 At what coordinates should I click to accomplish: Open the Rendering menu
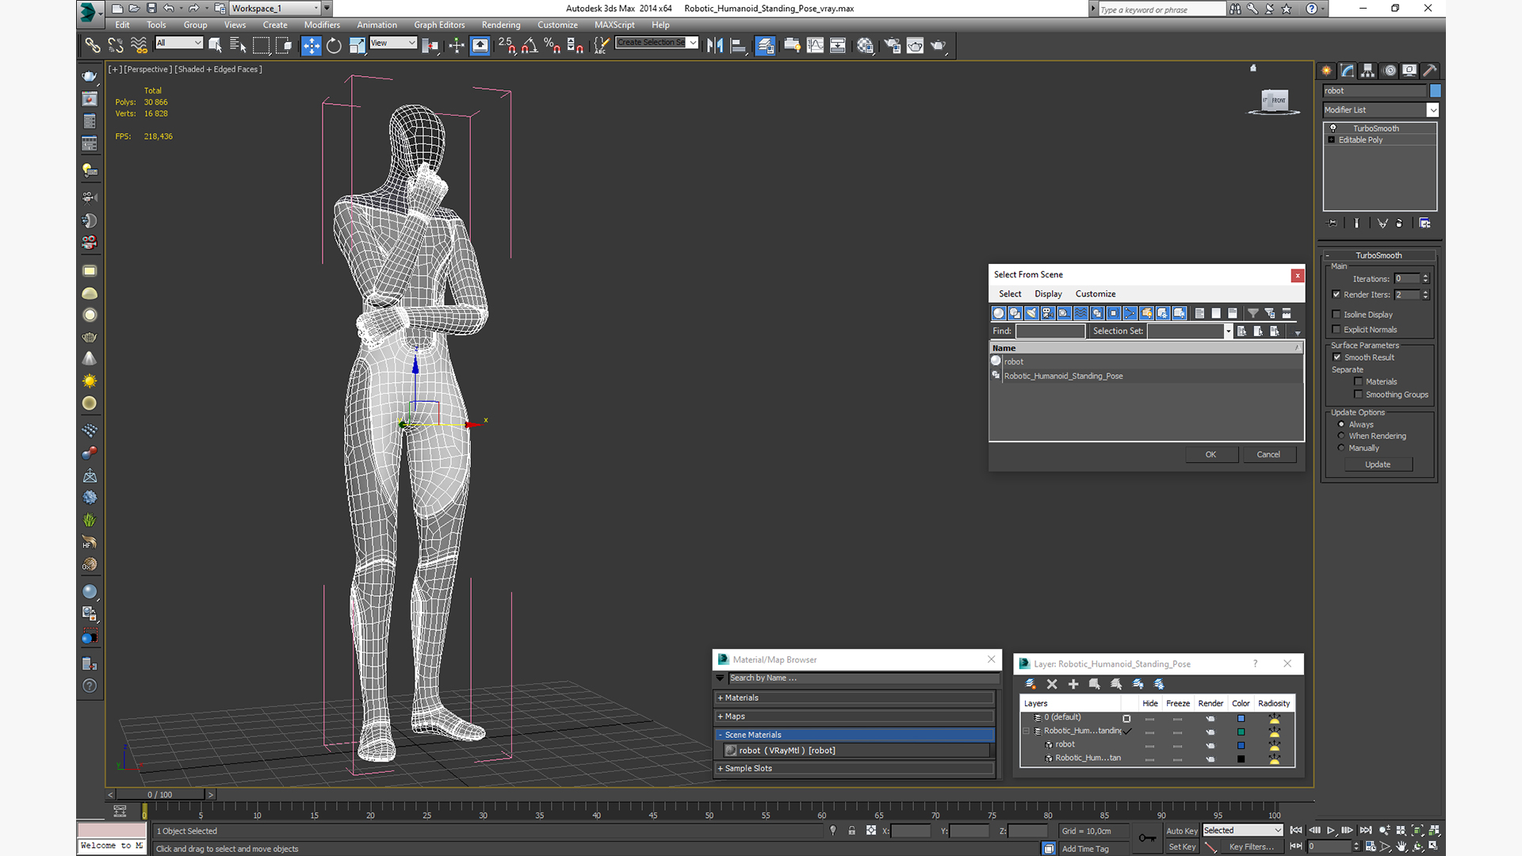pyautogui.click(x=500, y=25)
